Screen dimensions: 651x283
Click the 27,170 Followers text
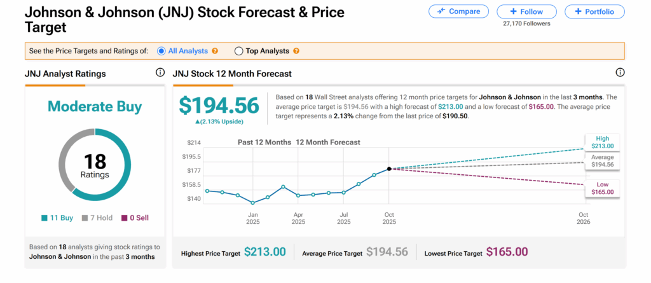[x=526, y=24]
